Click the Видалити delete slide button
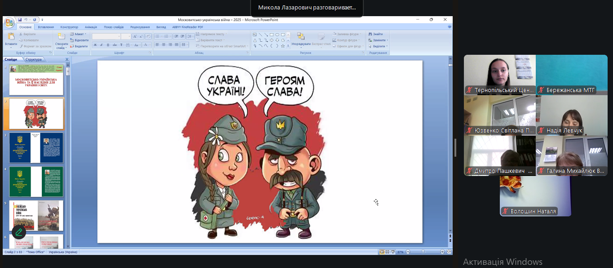This screenshot has width=613, height=268. point(79,46)
